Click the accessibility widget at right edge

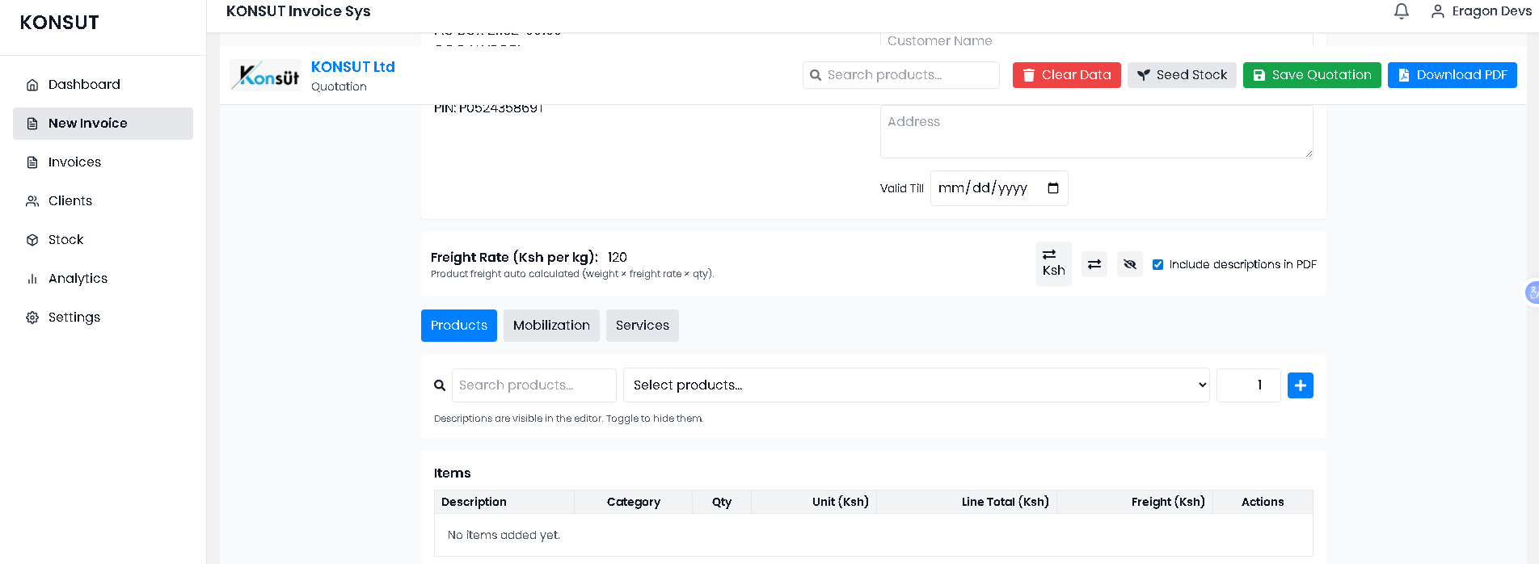(1532, 293)
